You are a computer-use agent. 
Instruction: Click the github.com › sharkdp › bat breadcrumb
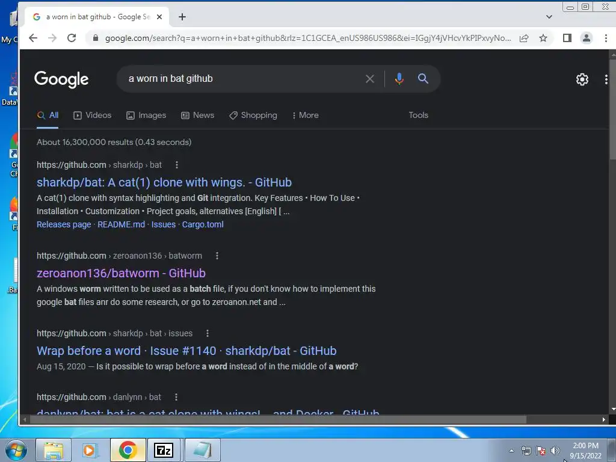click(99, 165)
